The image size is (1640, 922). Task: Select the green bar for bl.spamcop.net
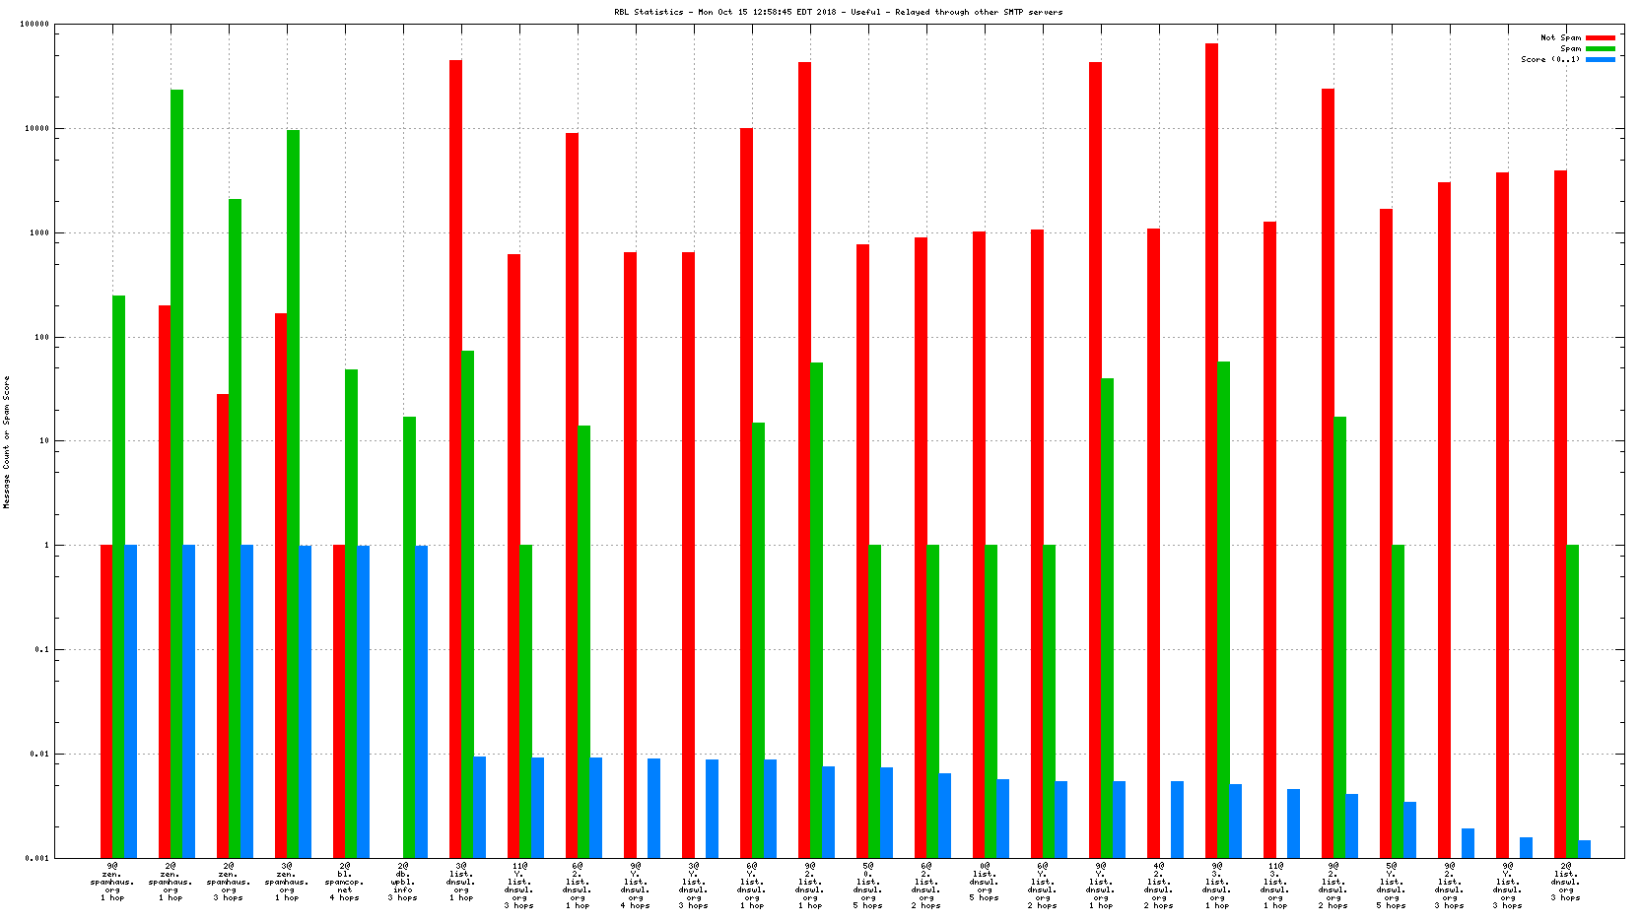point(351,613)
